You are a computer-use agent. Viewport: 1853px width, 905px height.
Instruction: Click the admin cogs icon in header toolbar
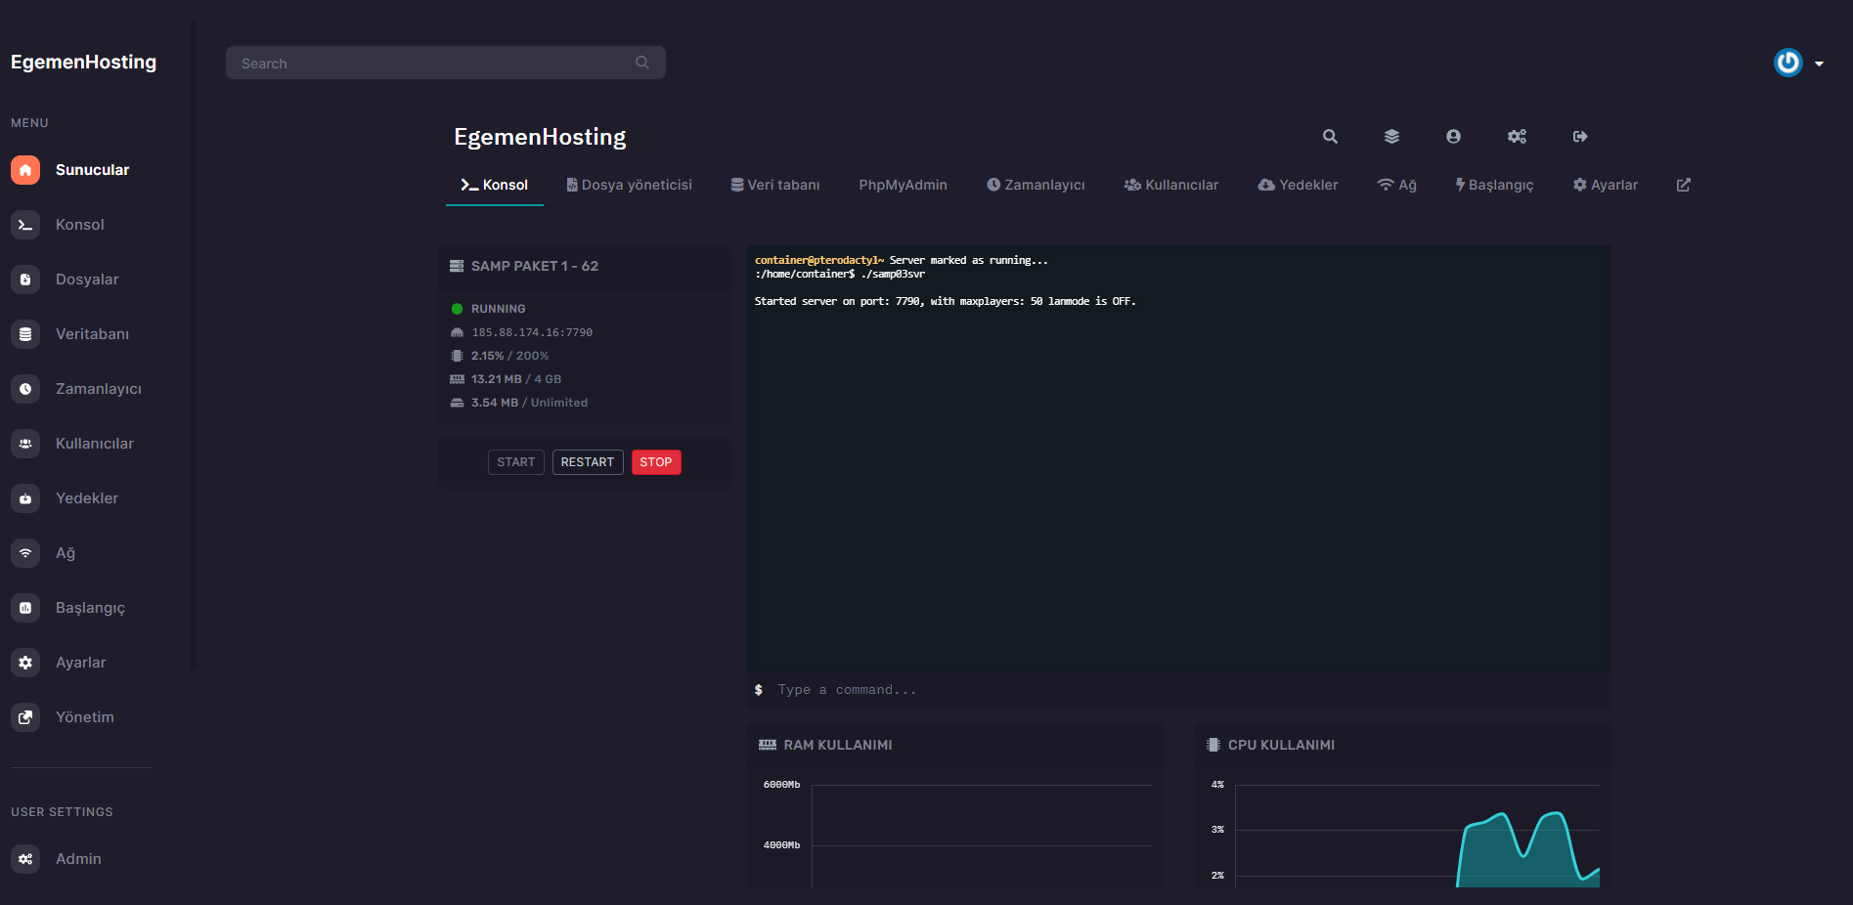click(1517, 137)
